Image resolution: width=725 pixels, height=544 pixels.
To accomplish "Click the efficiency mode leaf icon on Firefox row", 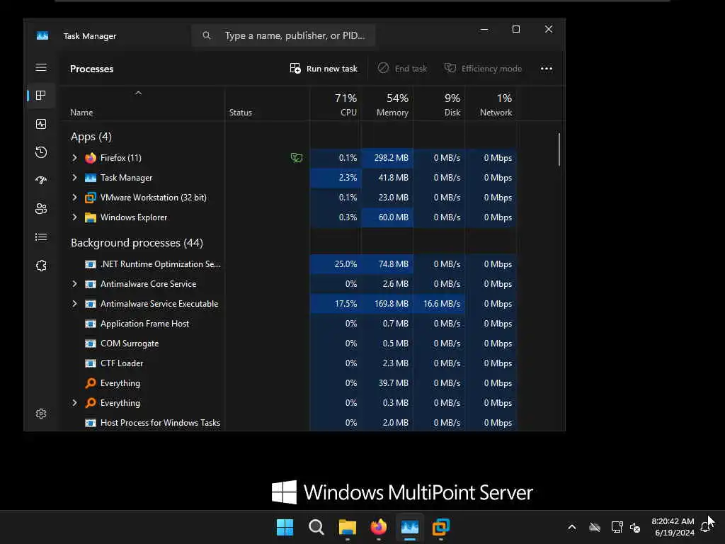I will (297, 158).
